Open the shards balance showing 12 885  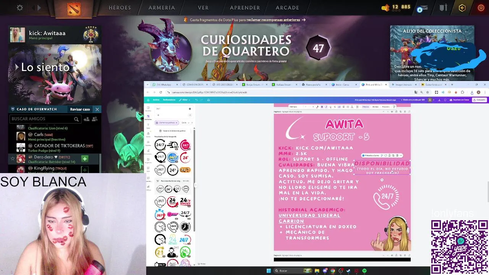pos(396,7)
